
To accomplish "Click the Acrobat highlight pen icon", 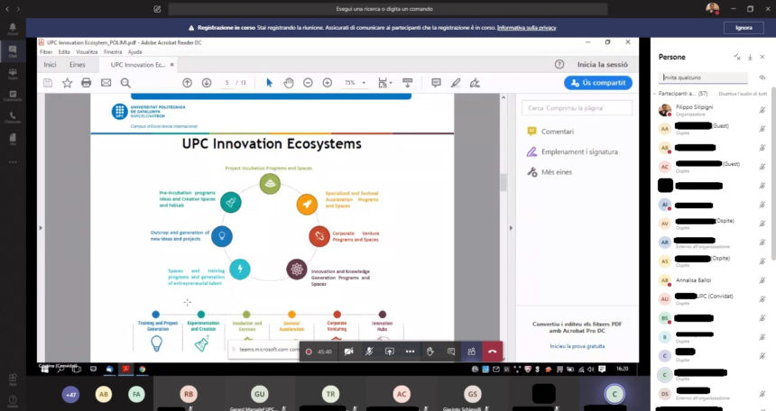I will coord(456,83).
